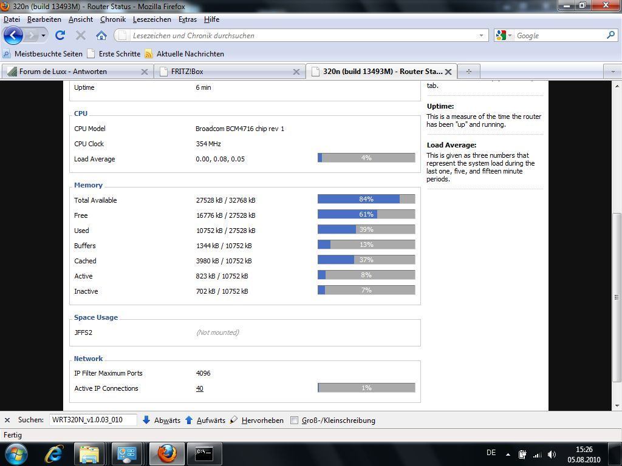
Task: Open the Bearbeiten menu
Action: [x=44, y=19]
